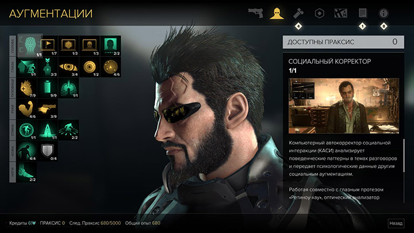Select the health cross eye-row augmentation 3/3
Viewport: 414px width, 233px height.
click(48, 67)
